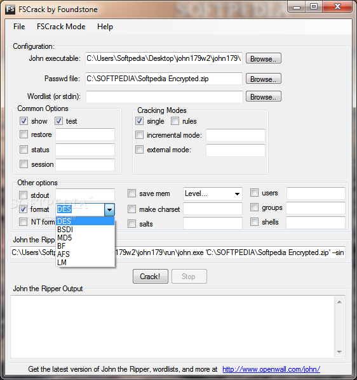Enable the stdout checkbox

[23, 195]
